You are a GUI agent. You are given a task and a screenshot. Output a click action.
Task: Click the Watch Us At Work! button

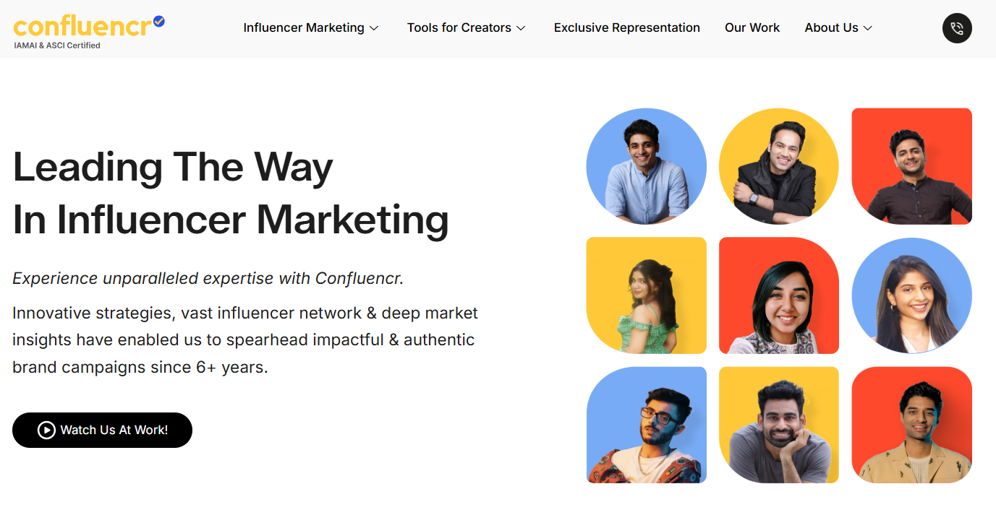[x=102, y=431]
